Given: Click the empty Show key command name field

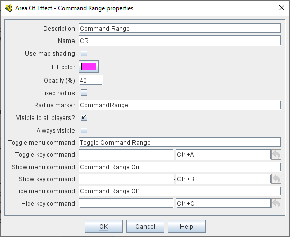Looking at the screenshot, I should (x=126, y=179).
